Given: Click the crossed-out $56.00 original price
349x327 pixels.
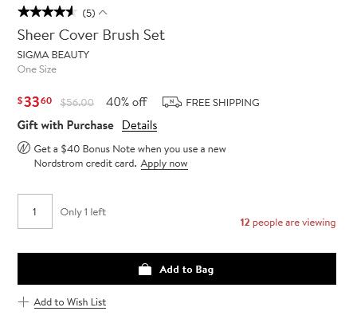Looking at the screenshot, I should click(x=77, y=102).
